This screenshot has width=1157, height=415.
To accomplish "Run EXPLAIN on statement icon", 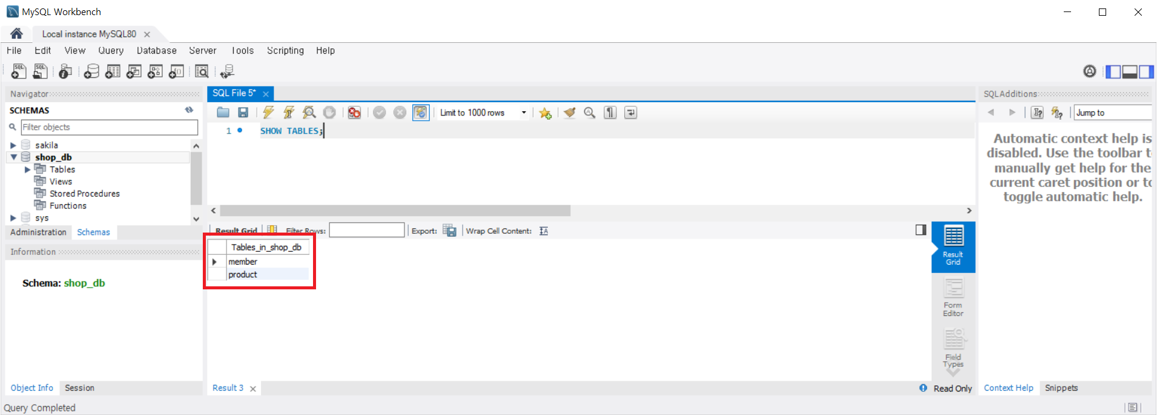I will [x=309, y=112].
